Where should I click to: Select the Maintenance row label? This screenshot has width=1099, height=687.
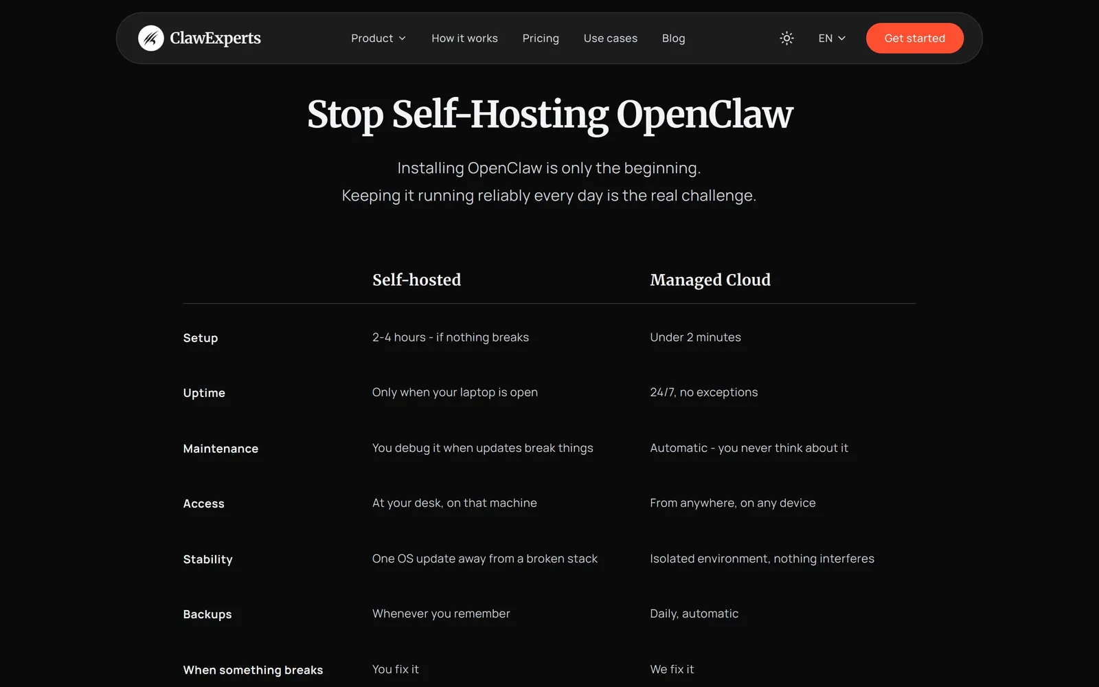[x=220, y=449]
